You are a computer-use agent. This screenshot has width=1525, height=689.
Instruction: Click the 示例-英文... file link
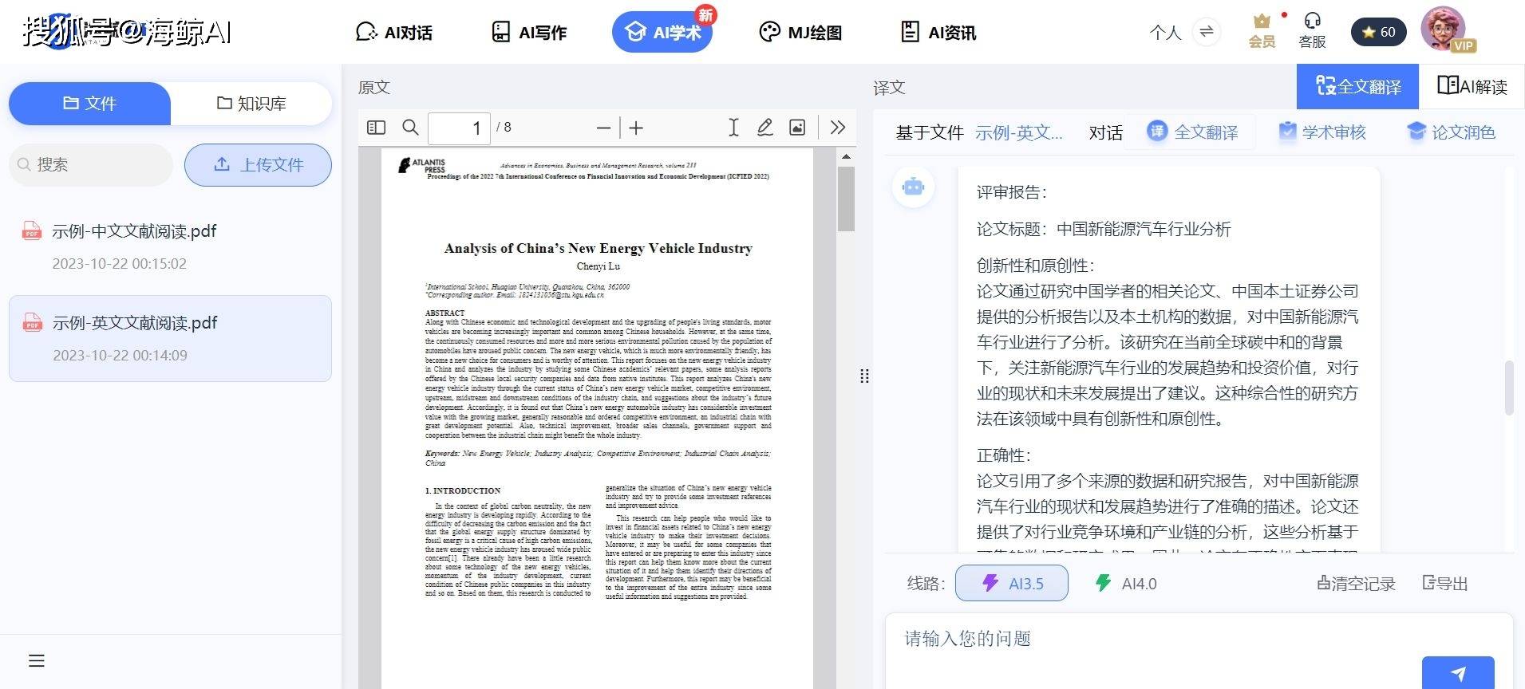(x=1019, y=132)
